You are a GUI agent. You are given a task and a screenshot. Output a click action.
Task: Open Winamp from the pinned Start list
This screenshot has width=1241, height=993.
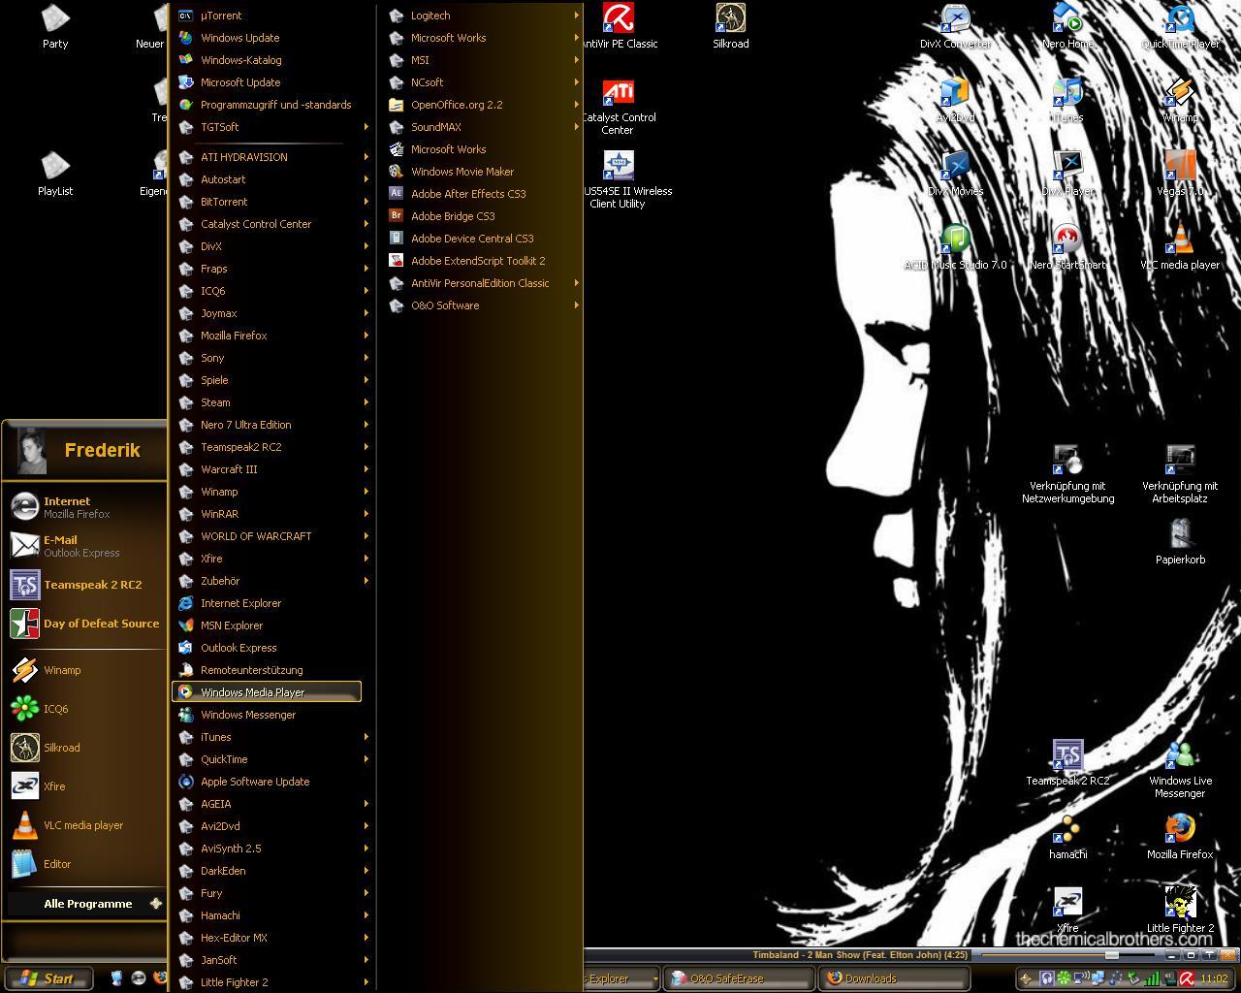click(61, 670)
